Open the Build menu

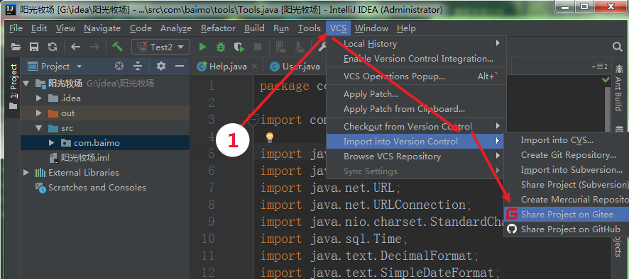(x=254, y=28)
